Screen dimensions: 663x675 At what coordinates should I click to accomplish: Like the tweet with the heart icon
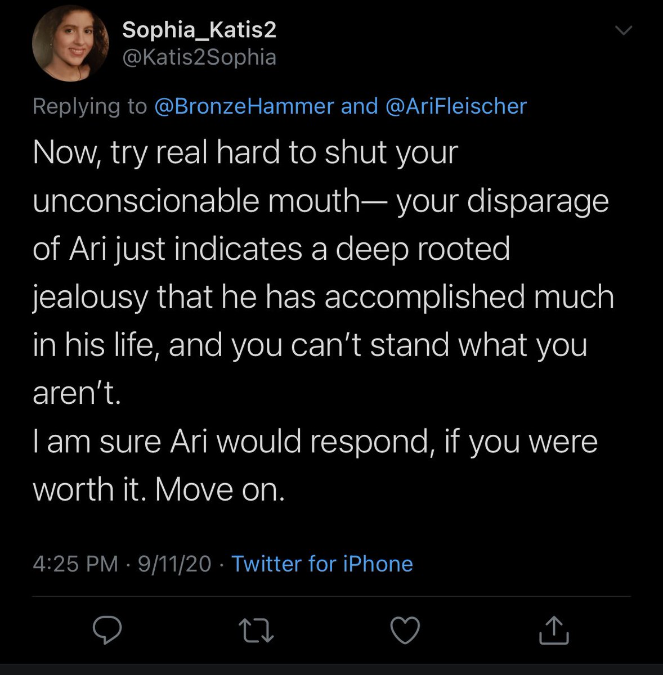(405, 631)
